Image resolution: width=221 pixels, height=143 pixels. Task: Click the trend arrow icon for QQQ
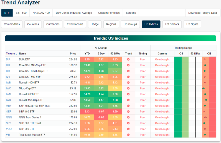pos(128,117)
